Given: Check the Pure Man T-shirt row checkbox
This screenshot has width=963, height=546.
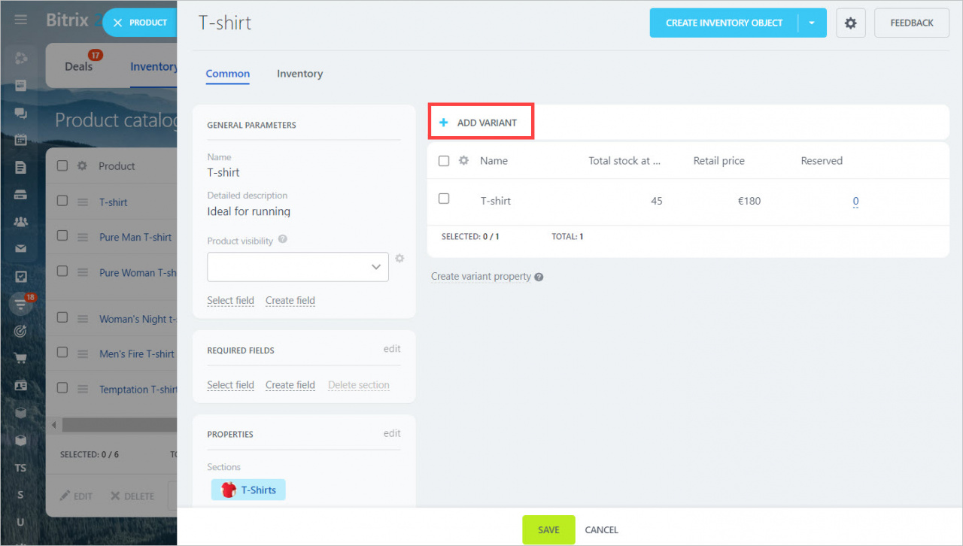Looking at the screenshot, I should click(x=62, y=236).
